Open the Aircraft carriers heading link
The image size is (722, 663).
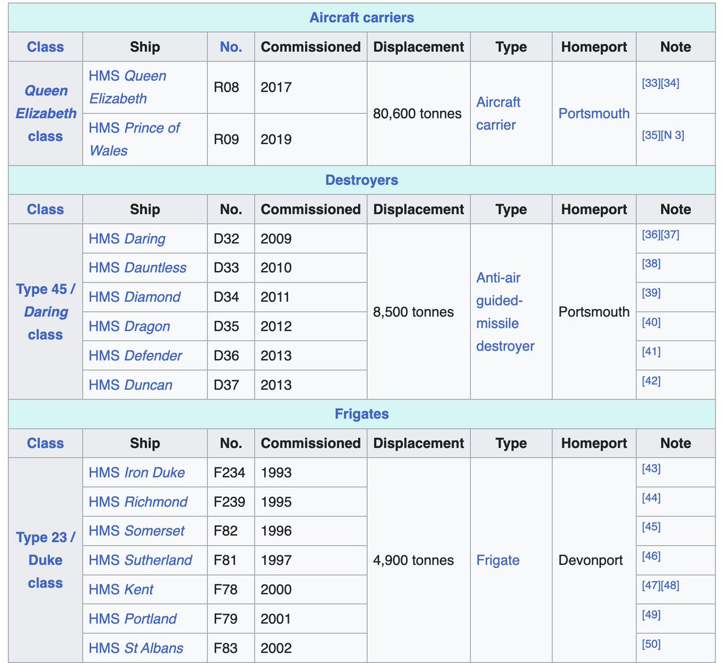coord(362,17)
